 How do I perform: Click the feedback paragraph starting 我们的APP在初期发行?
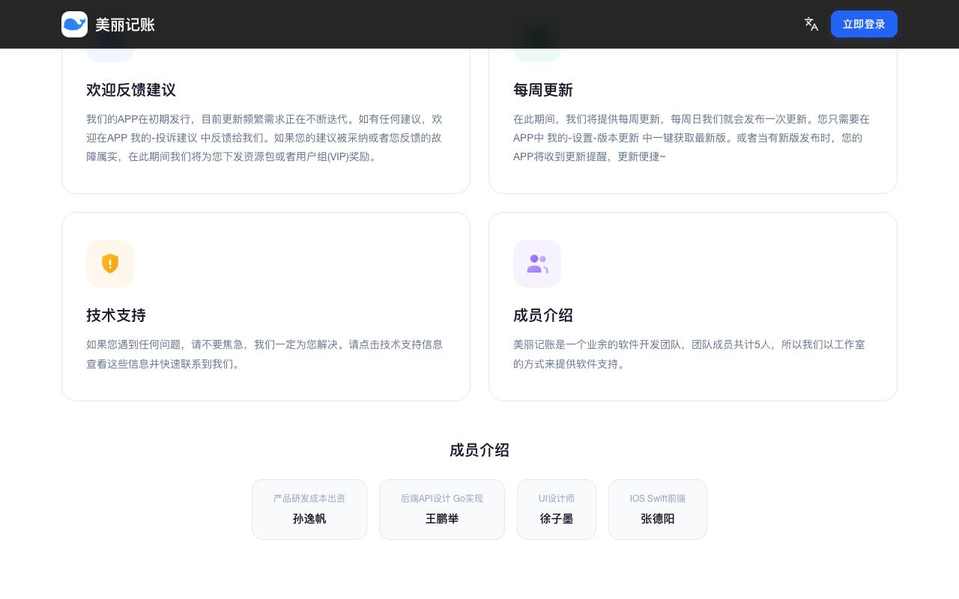tap(265, 138)
